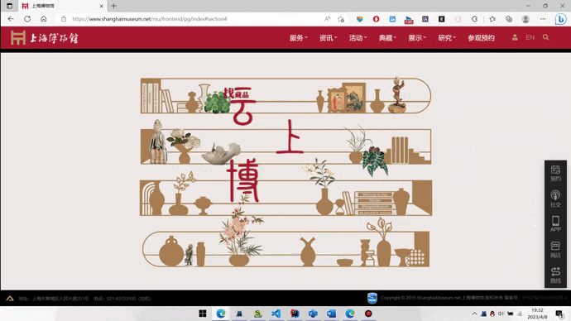Open the 路线 sidebar icon

pyautogui.click(x=555, y=275)
